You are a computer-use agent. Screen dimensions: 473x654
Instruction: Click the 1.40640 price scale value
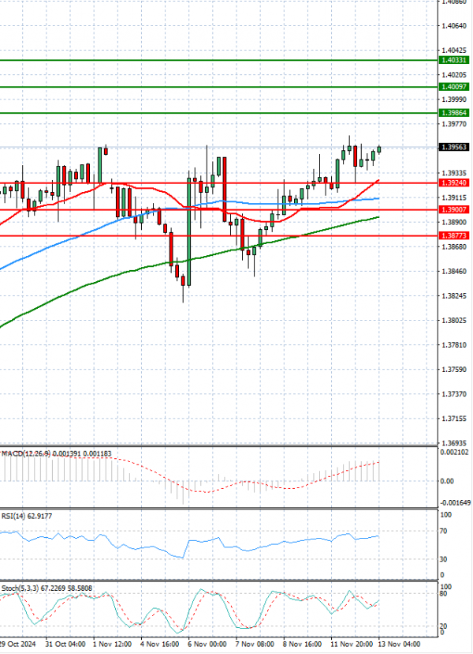pyautogui.click(x=454, y=26)
